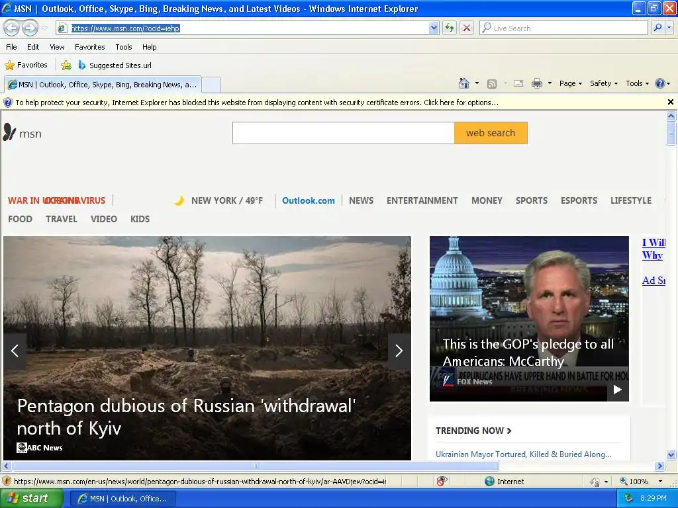Open Pentagon dubious of Russian withdrawal headline

tap(186, 417)
